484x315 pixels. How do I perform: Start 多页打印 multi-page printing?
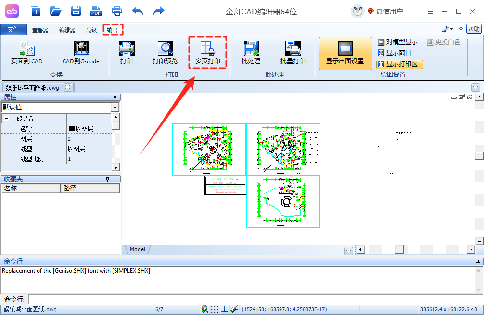click(208, 53)
